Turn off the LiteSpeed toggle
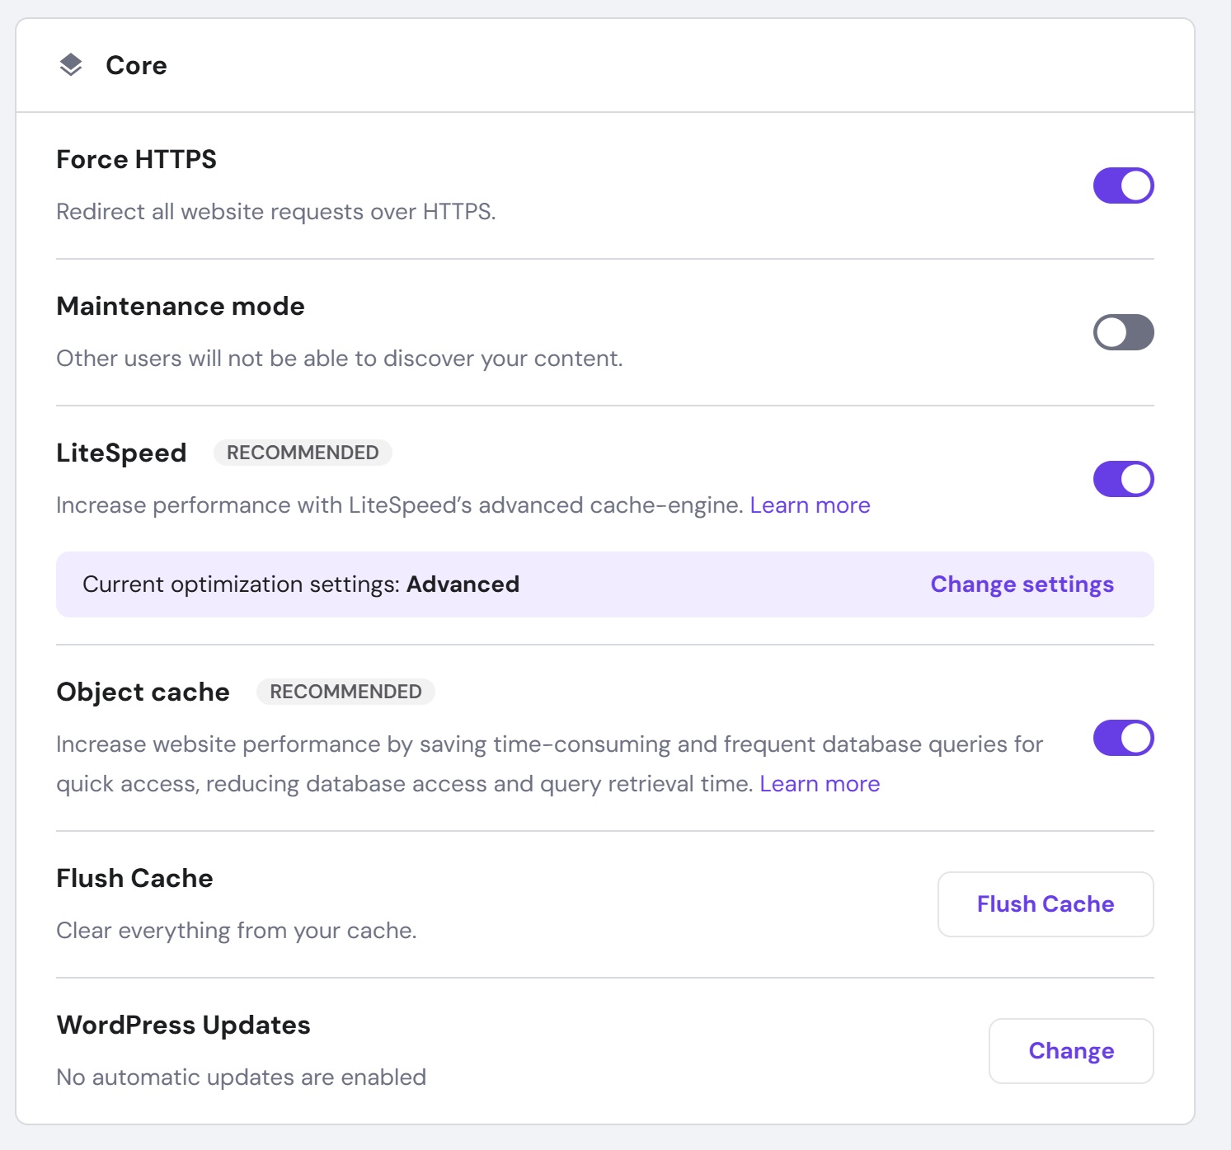 point(1123,479)
